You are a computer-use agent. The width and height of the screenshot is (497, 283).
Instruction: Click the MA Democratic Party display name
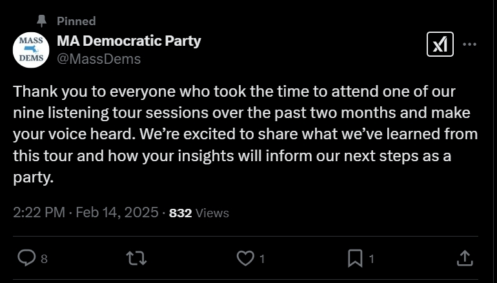click(129, 41)
